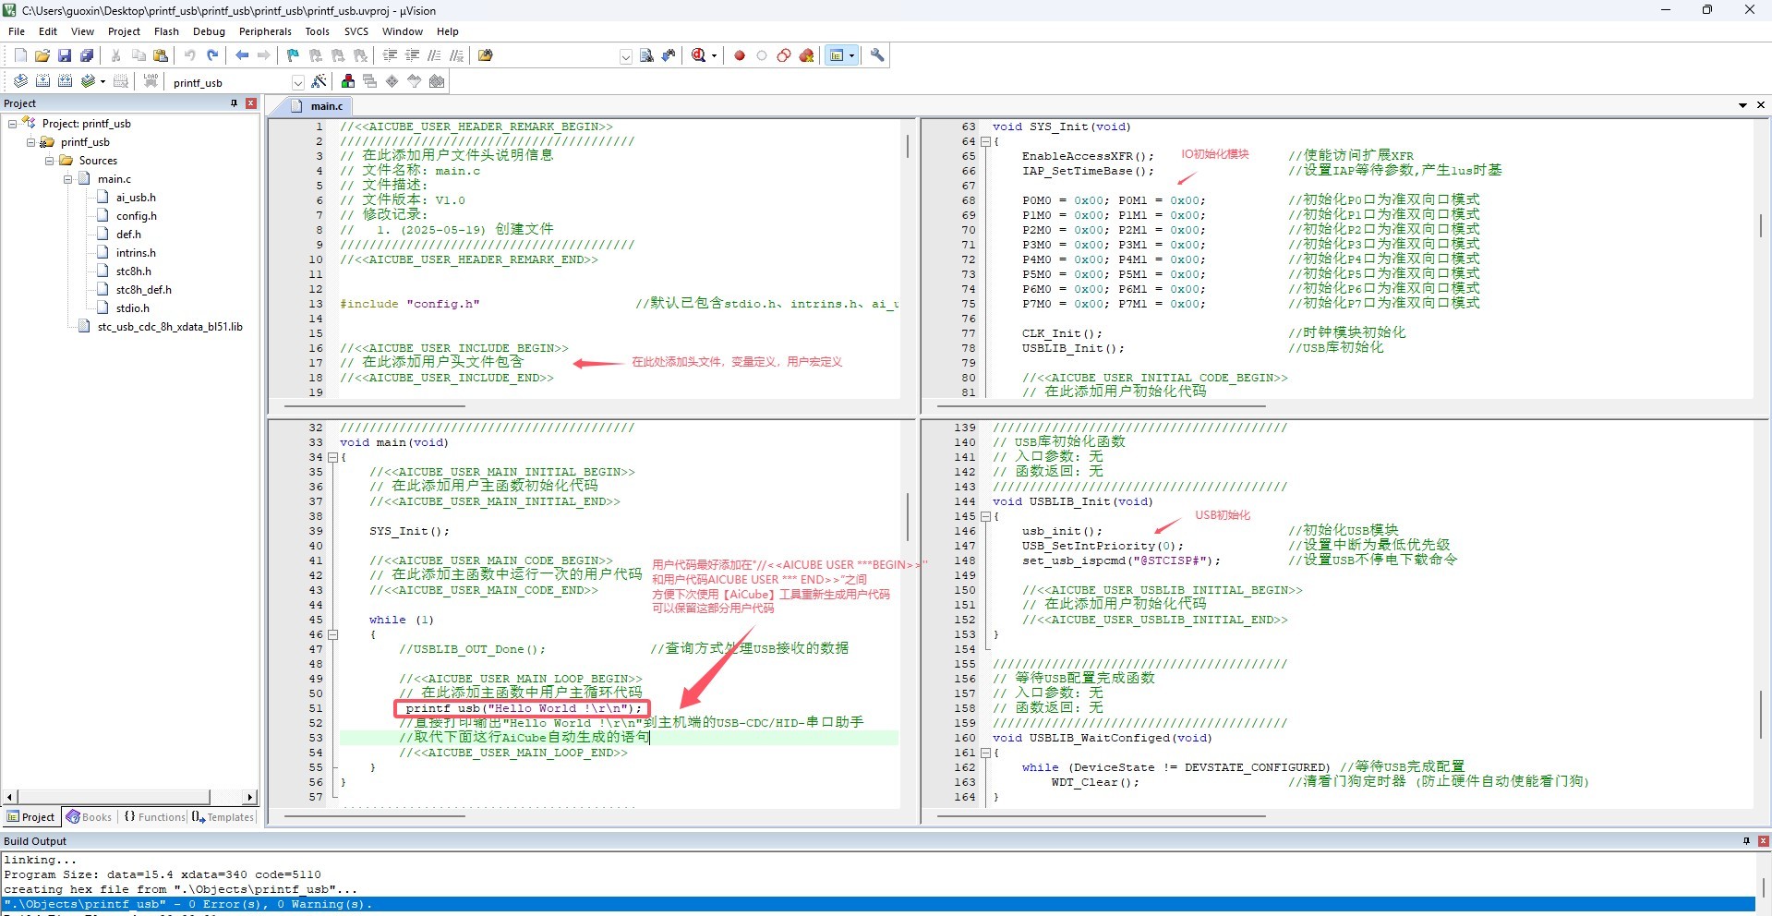Click the Open file toolbar icon
This screenshot has height=916, width=1772.
click(42, 55)
